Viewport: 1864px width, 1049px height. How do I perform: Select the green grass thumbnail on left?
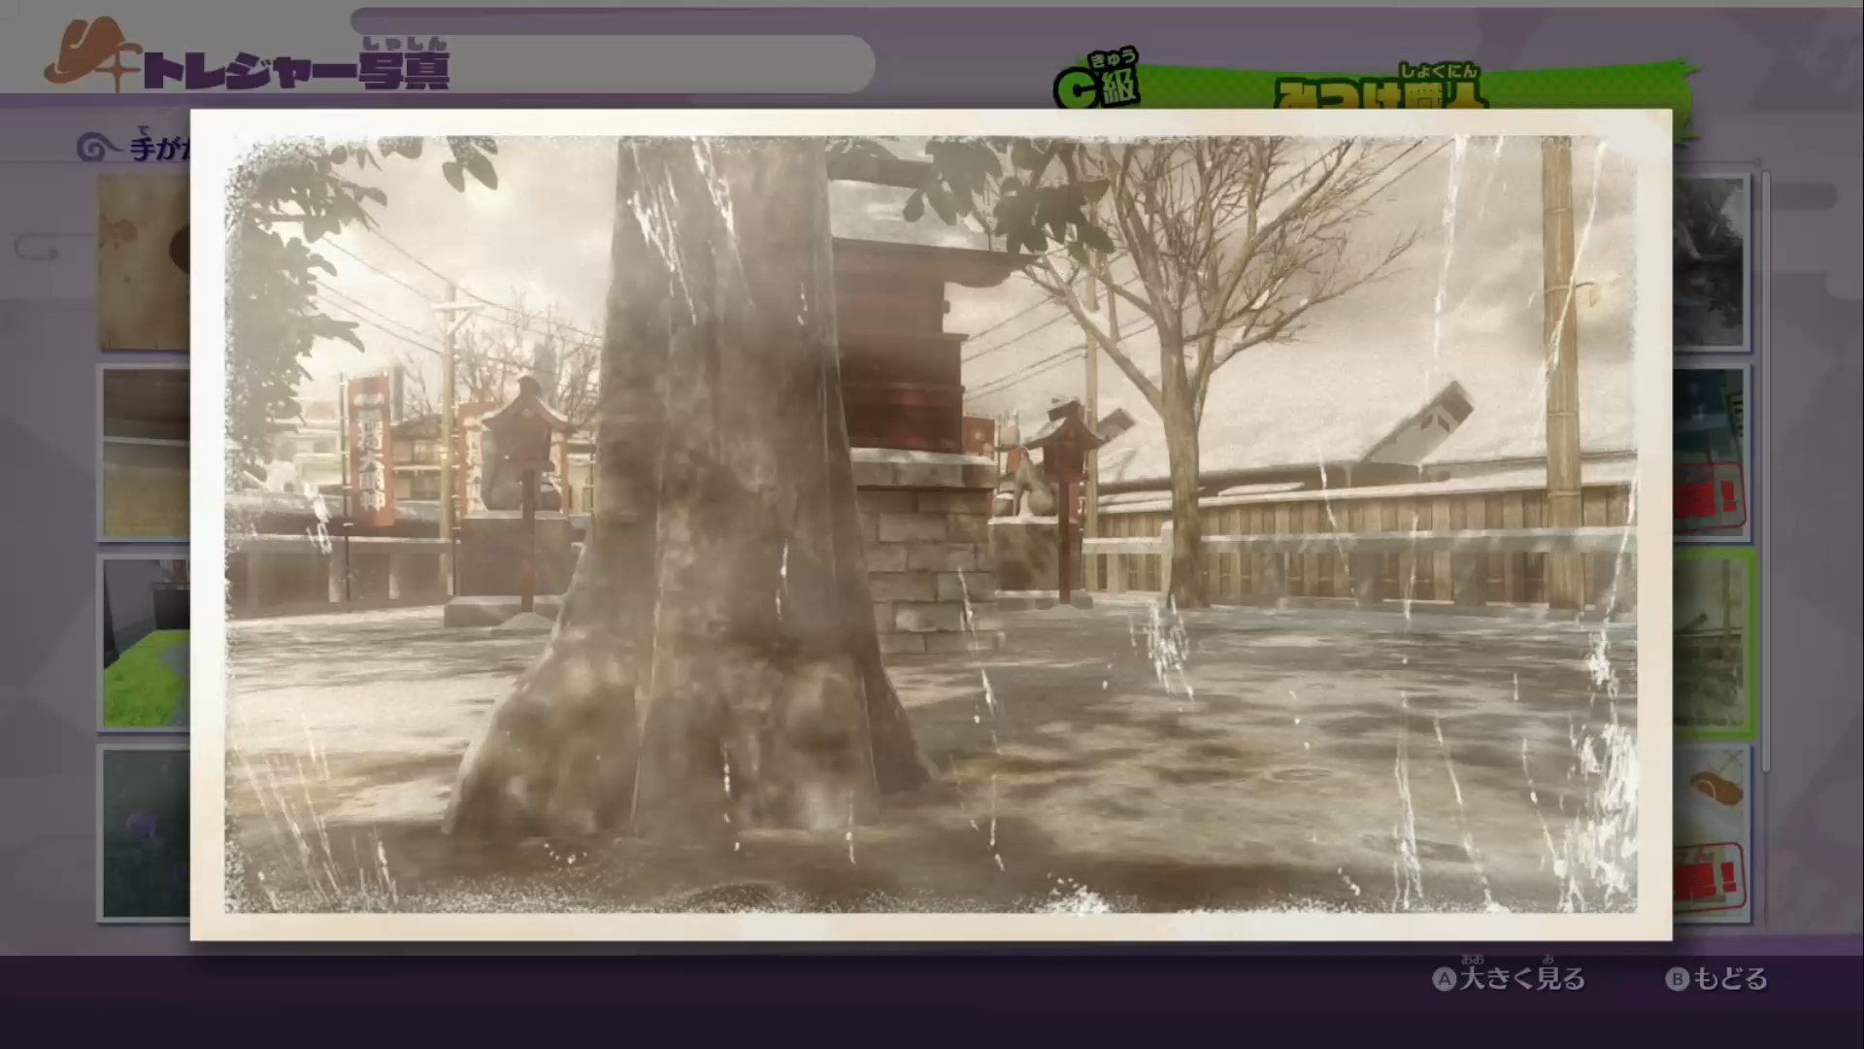tap(146, 642)
